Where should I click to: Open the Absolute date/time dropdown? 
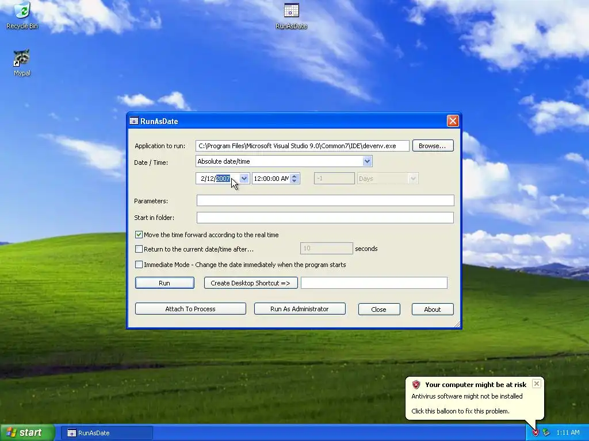(x=367, y=161)
